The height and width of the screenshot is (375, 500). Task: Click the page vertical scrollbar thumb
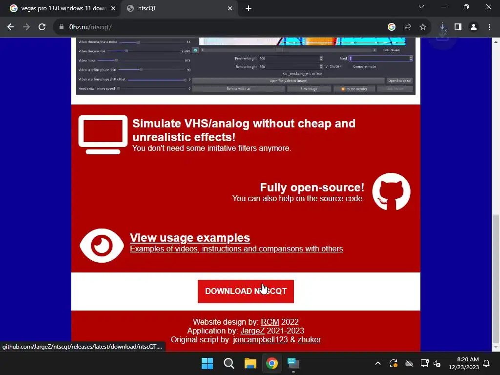tap(496, 279)
